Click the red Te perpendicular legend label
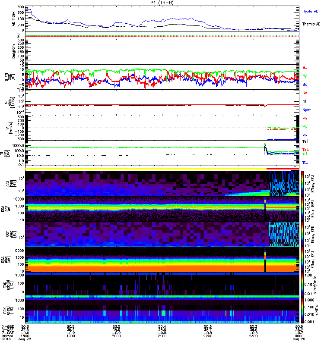The height and width of the screenshot is (345, 324). (305, 150)
